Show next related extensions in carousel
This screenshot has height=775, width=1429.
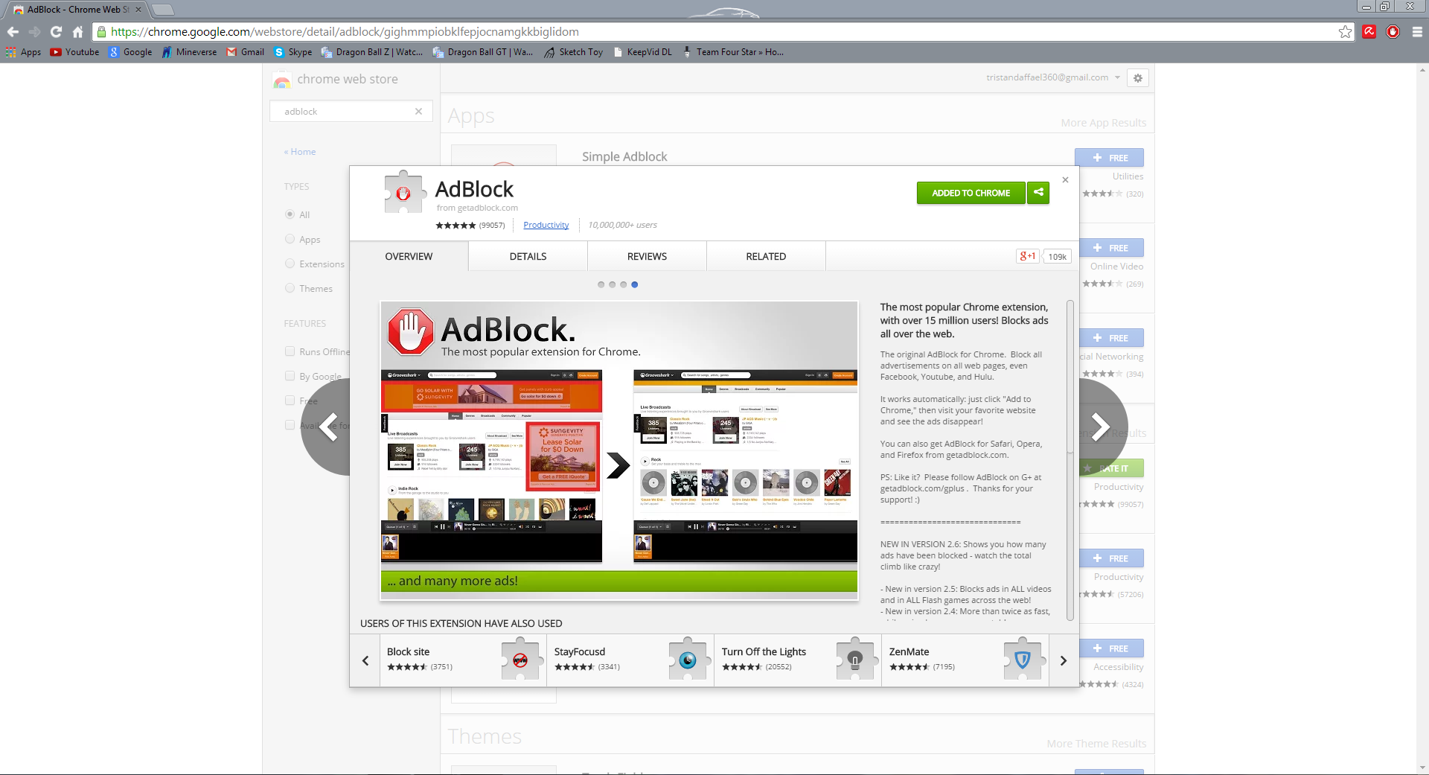coord(1064,660)
